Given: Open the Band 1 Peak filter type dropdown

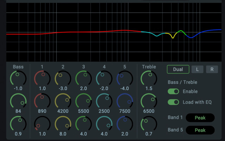Looking at the screenshot, I should click(x=200, y=117).
